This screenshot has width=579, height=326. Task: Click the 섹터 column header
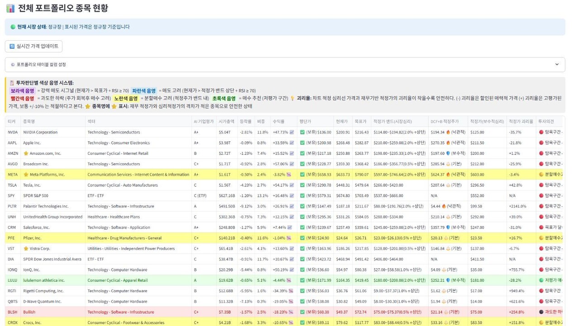coord(91,121)
